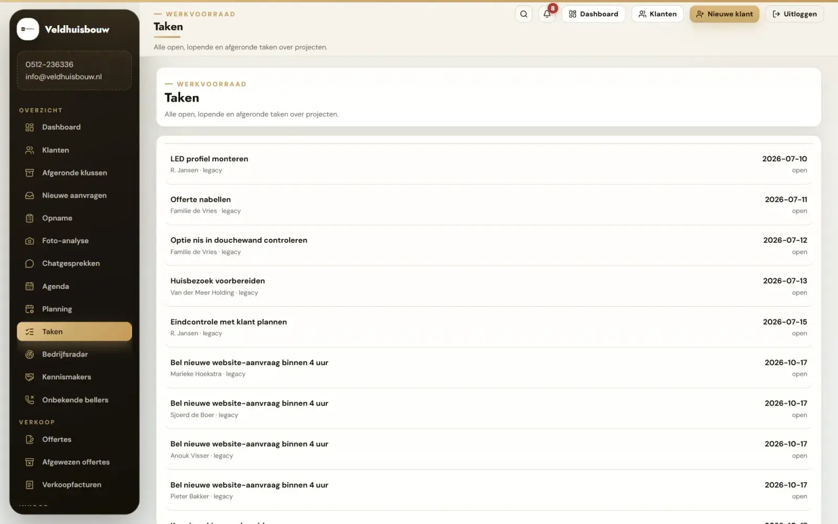The width and height of the screenshot is (838, 524).
Task: Click the Veldhuisbouw logo avatar
Action: tap(28, 29)
